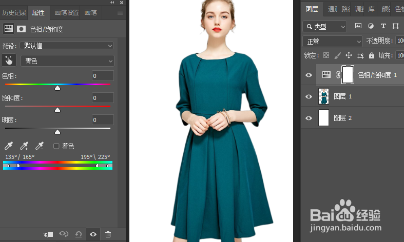Hide the 色相/饱和度 1 layer

[x=309, y=75]
